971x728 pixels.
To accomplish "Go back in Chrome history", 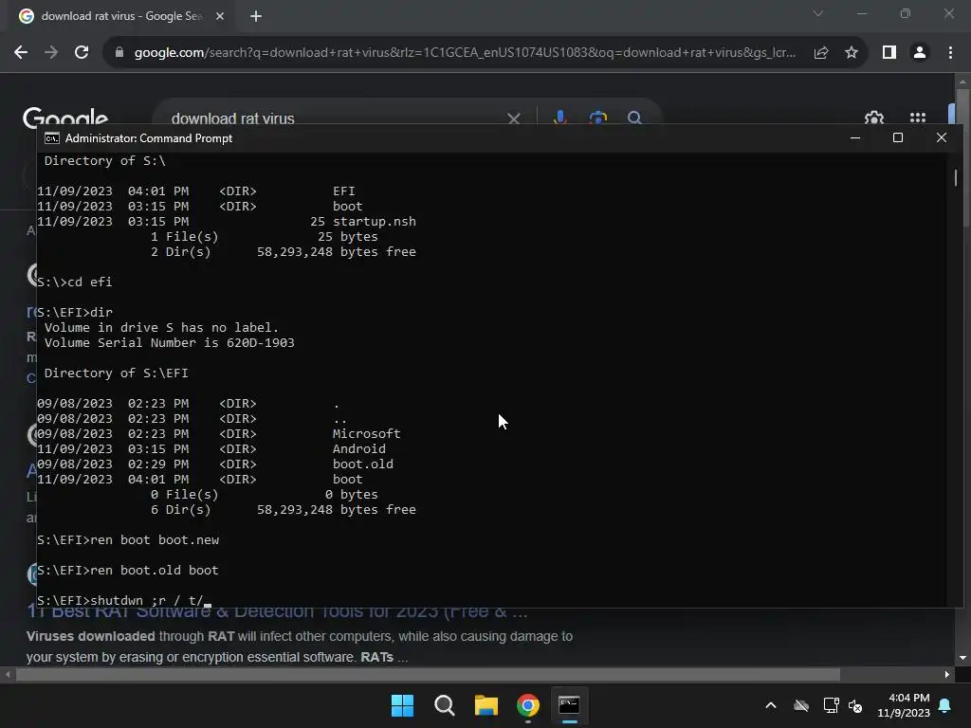I will (x=21, y=53).
